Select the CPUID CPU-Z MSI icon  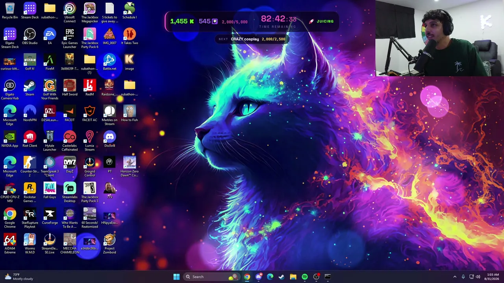pyautogui.click(x=10, y=193)
